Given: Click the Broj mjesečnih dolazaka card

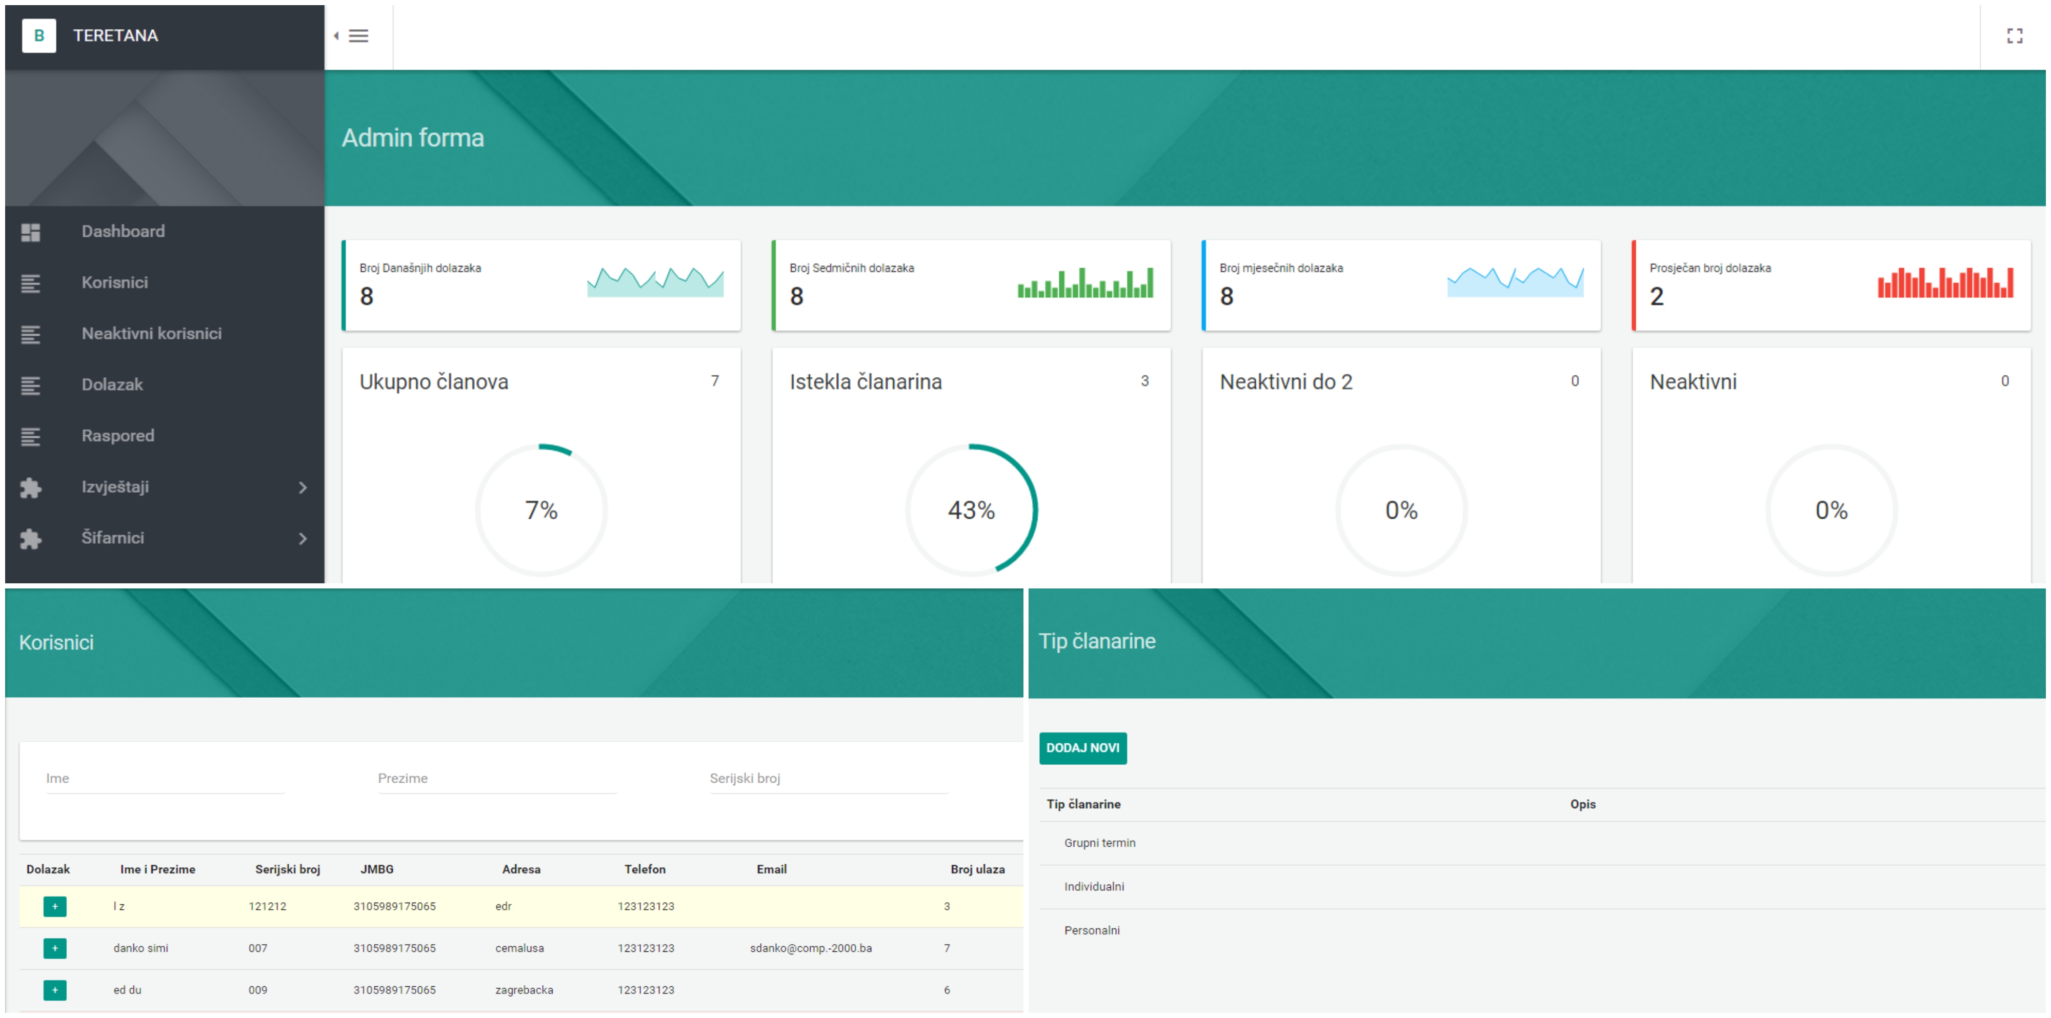Looking at the screenshot, I should click(1401, 286).
